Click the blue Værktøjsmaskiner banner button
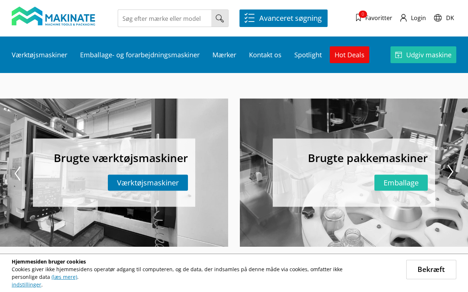The image size is (468, 292). (x=148, y=182)
